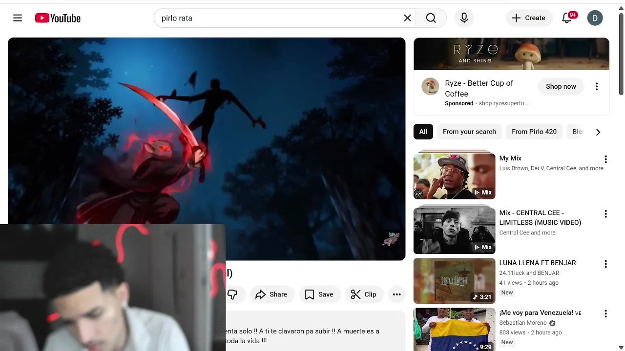Open ¡Me voy para Venezuela! thumbnail
This screenshot has width=625, height=351.
(454, 330)
